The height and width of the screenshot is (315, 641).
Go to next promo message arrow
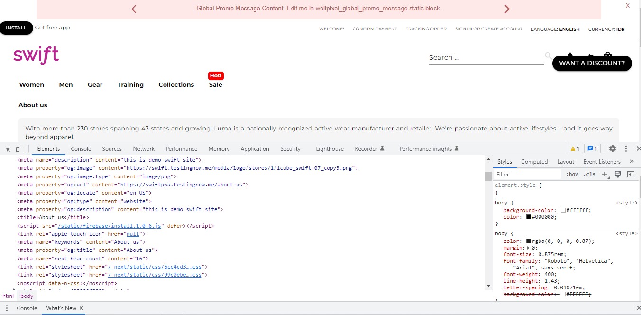pyautogui.click(x=507, y=9)
